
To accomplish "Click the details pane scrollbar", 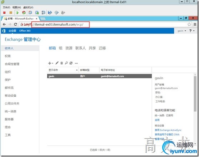I will tap(195, 94).
